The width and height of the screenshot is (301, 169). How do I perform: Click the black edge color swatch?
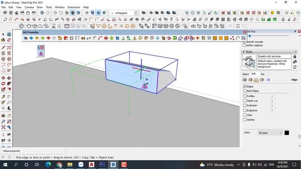[286, 133]
